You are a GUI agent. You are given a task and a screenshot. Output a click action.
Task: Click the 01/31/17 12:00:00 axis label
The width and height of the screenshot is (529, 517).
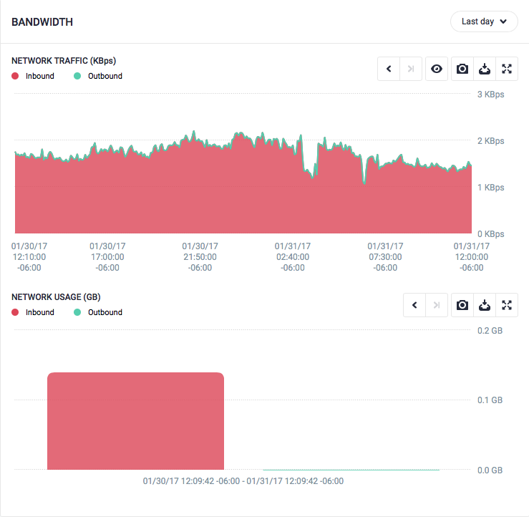click(471, 257)
